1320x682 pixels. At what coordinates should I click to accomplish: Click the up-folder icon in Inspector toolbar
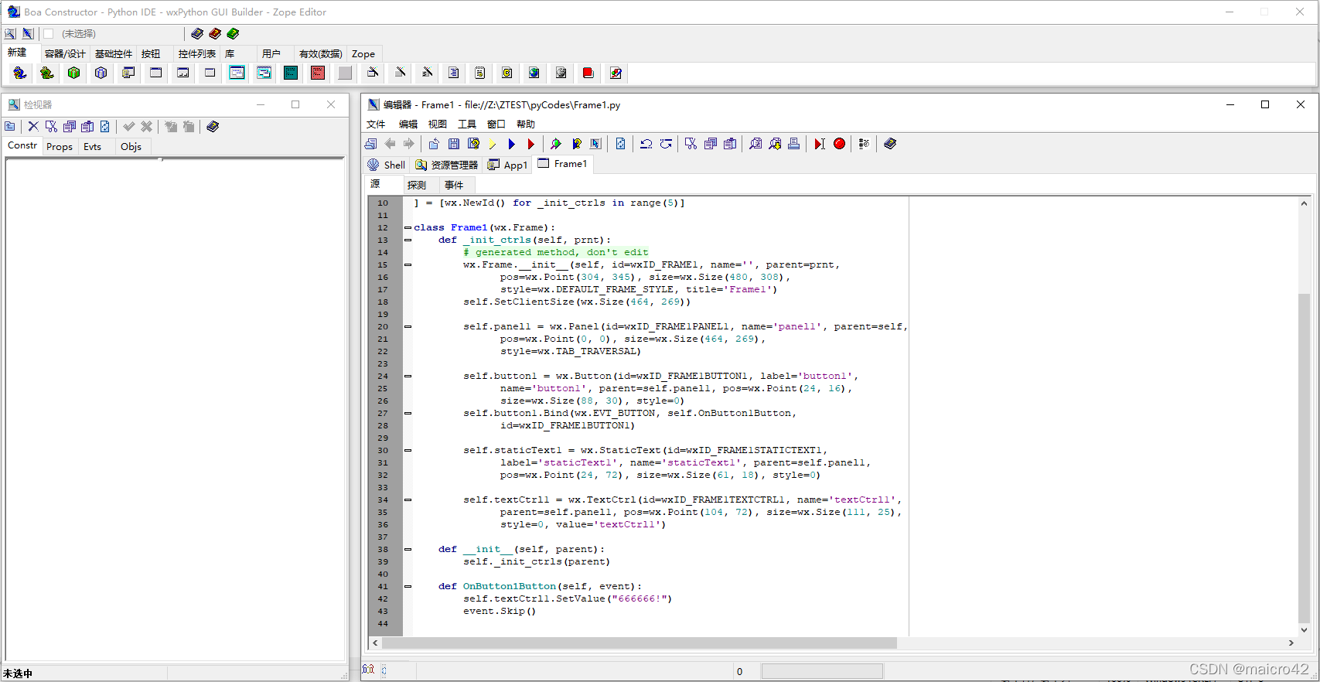coord(10,126)
